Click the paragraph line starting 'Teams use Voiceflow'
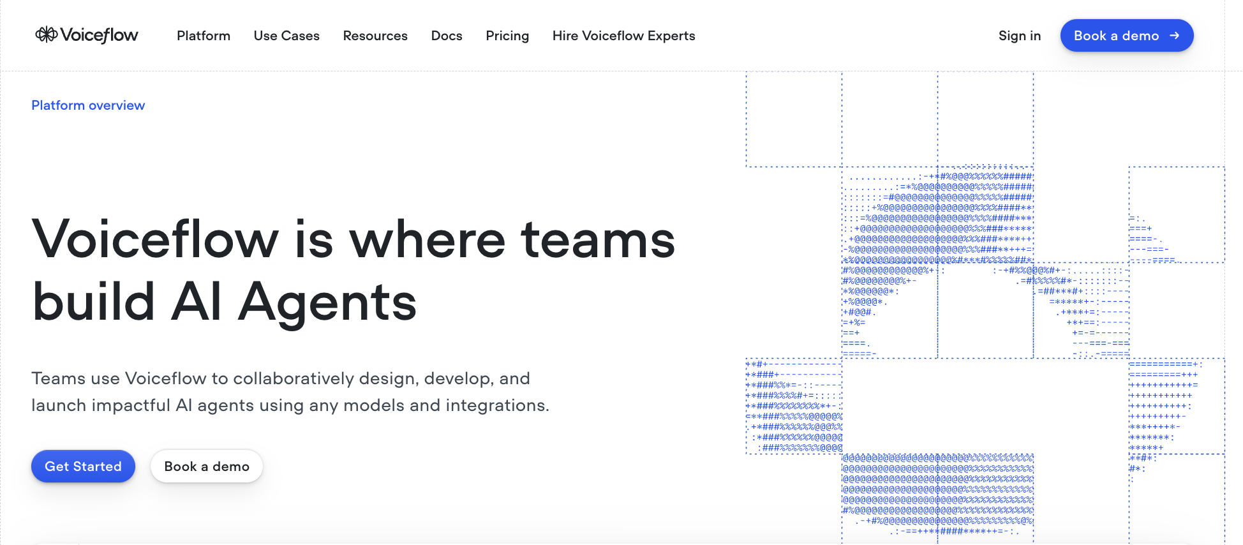 [x=281, y=378]
